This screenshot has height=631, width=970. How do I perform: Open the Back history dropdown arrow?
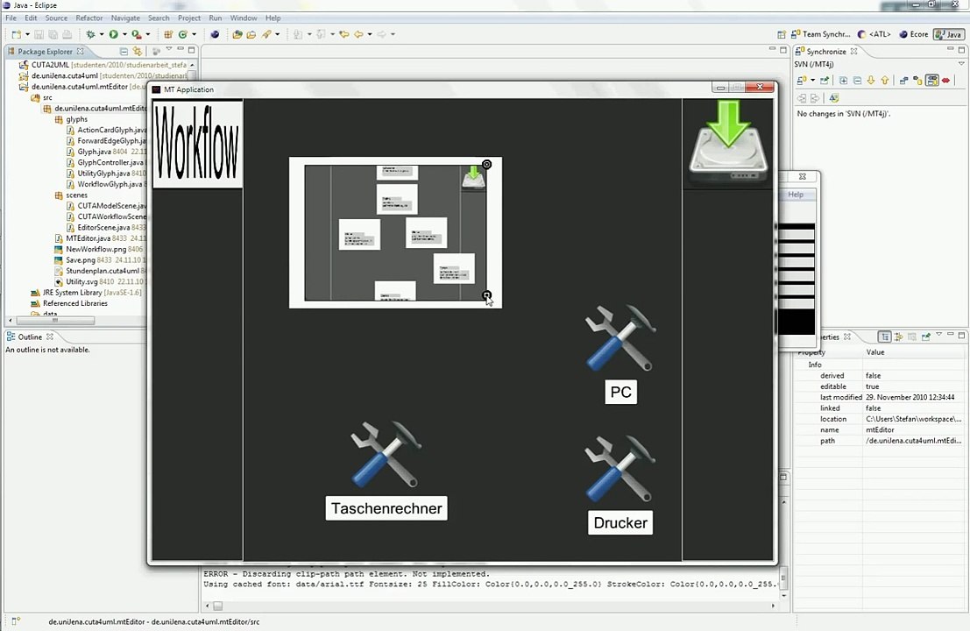tap(370, 34)
